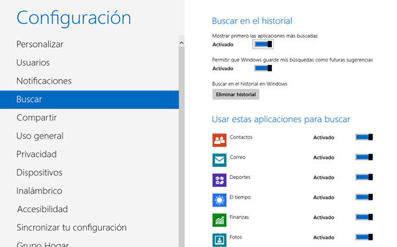Click the Eliminar historial button
This screenshot has width=397, height=247.
coord(236,95)
